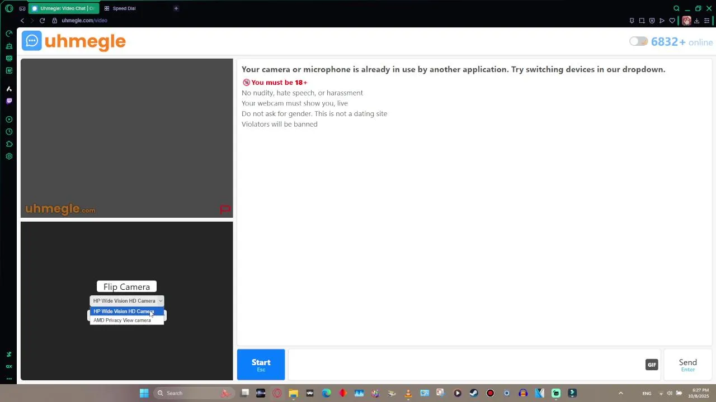The width and height of the screenshot is (716, 402).
Task: Open the Opera menu logo
Action: (9, 8)
